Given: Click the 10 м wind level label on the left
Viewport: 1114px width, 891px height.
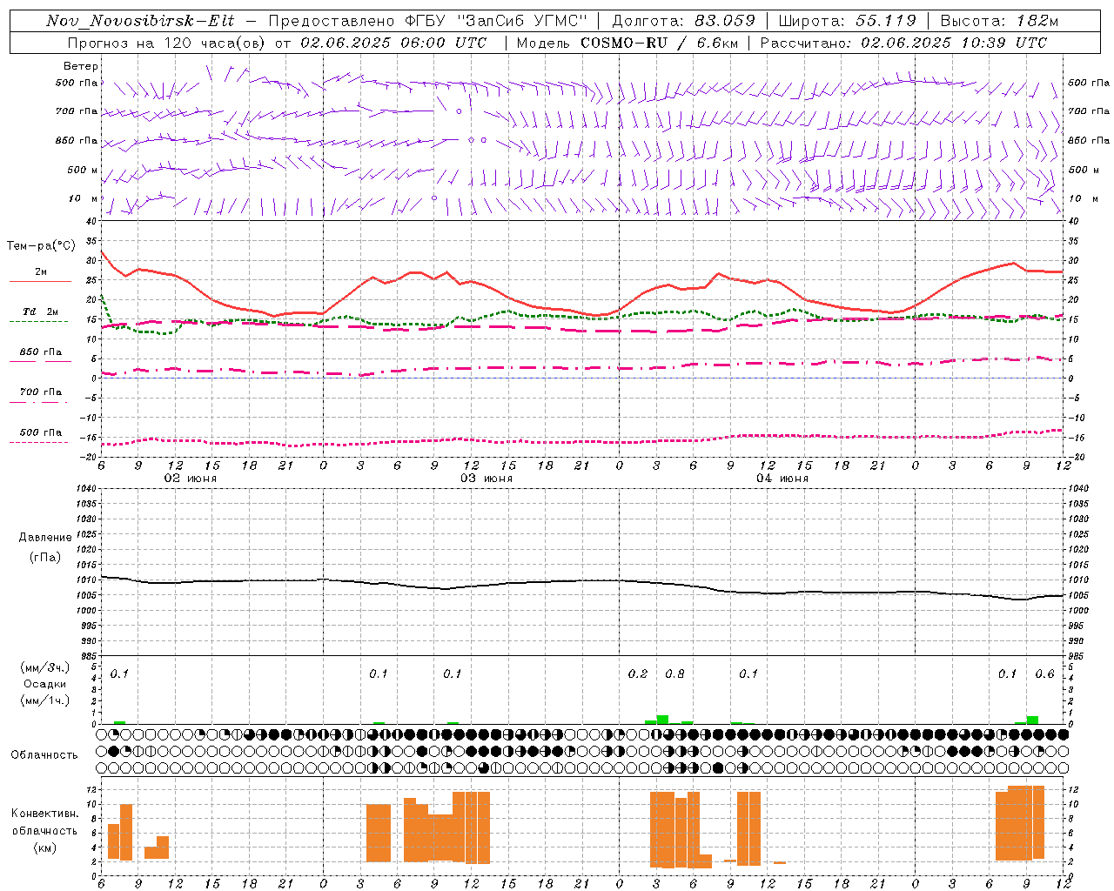Looking at the screenshot, I should tap(83, 198).
